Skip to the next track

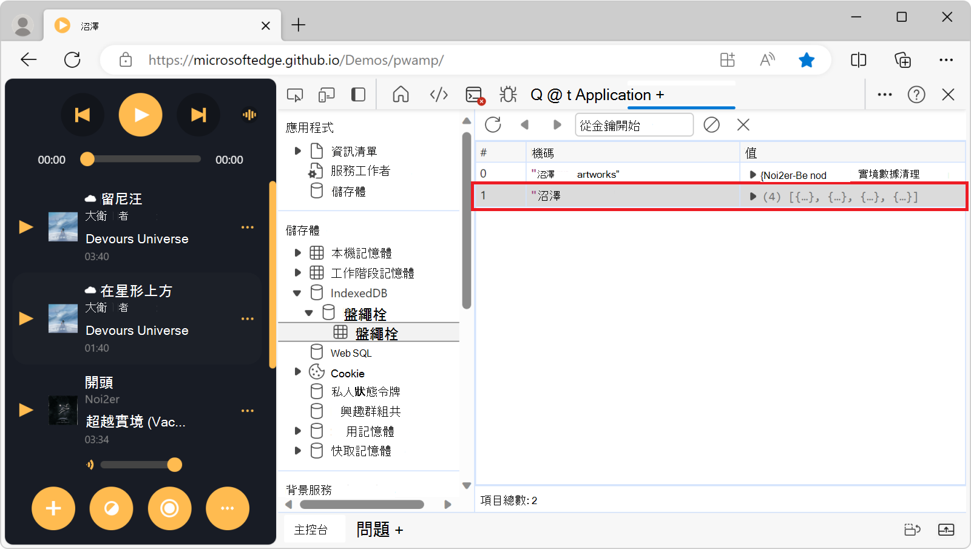(198, 115)
